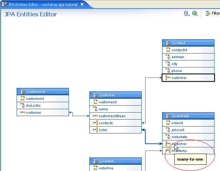Click the primary key icon next to contactId
Viewport: 220px width, 171px height.
tap(168, 50)
